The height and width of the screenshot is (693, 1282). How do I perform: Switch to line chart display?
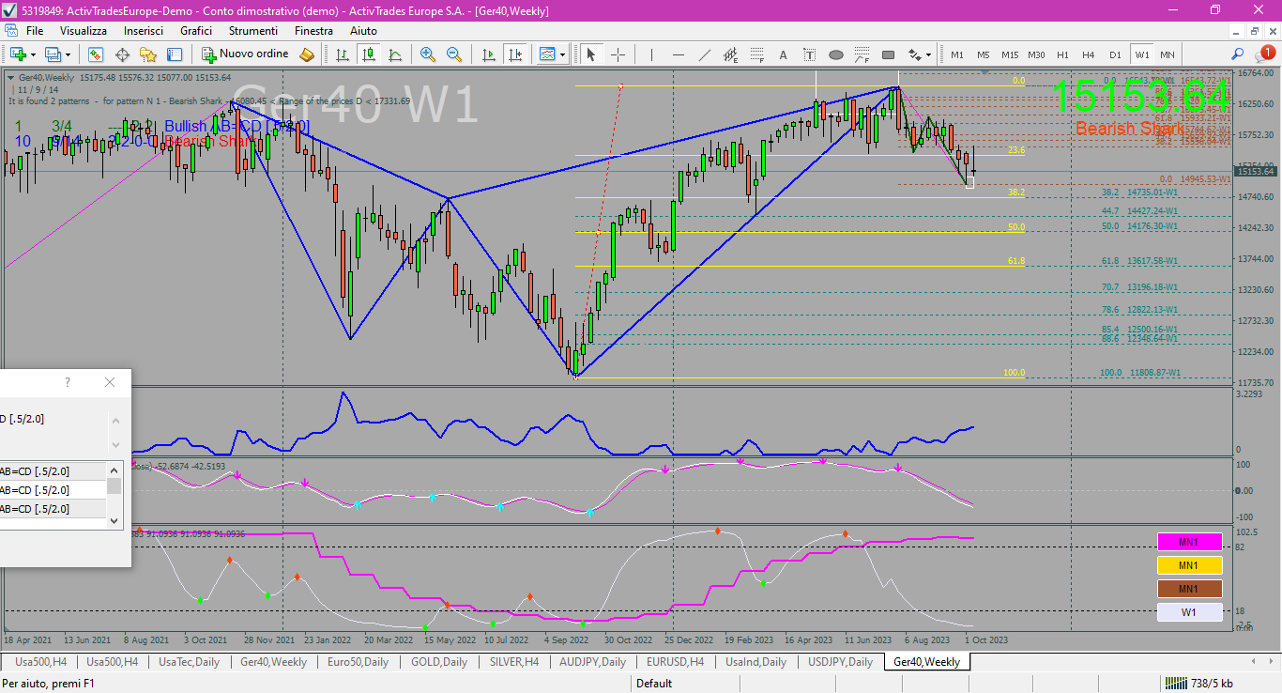click(x=395, y=54)
